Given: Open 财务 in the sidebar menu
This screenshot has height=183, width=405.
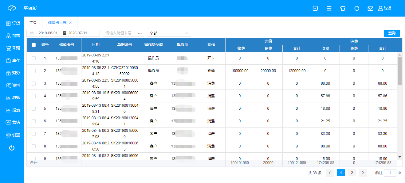Looking at the screenshot, I should (12, 73).
